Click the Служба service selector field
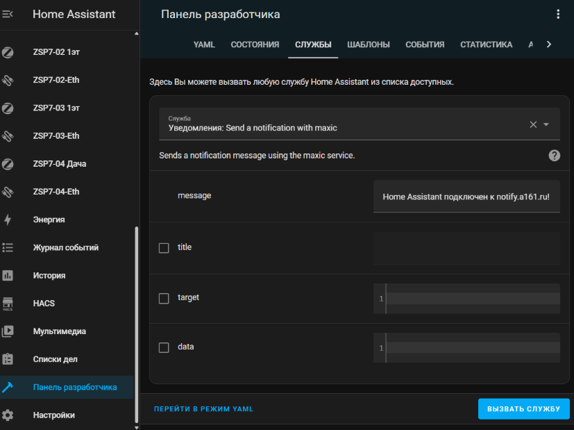Viewport: 574px width, 430px height. tap(359, 124)
